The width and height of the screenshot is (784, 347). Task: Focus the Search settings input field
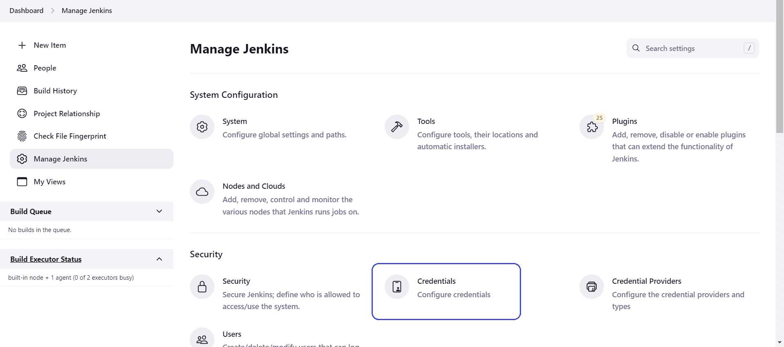pos(693,48)
